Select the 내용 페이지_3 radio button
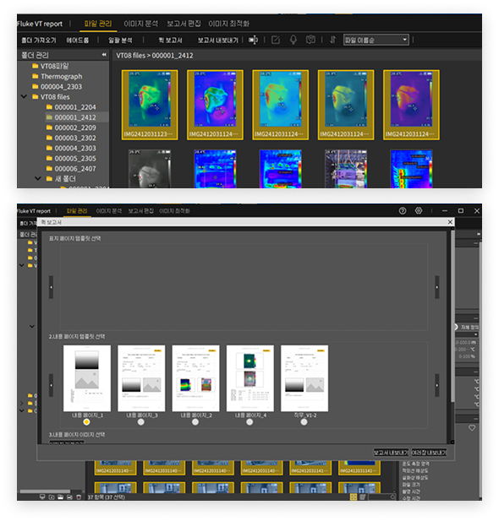The height and width of the screenshot is (521, 499). point(141,422)
